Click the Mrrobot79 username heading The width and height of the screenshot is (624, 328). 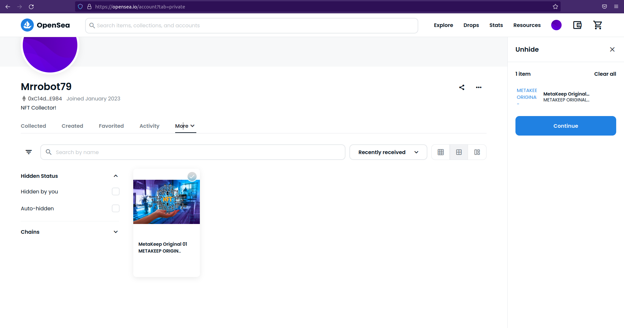pos(46,86)
